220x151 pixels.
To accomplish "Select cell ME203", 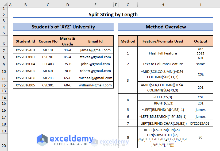I will (48, 78).
